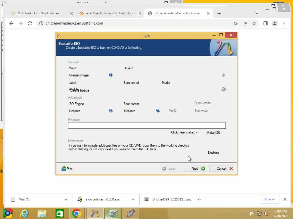The height and width of the screenshot is (219, 293).
Task: Go back in Chrome browser
Action: point(11,23)
